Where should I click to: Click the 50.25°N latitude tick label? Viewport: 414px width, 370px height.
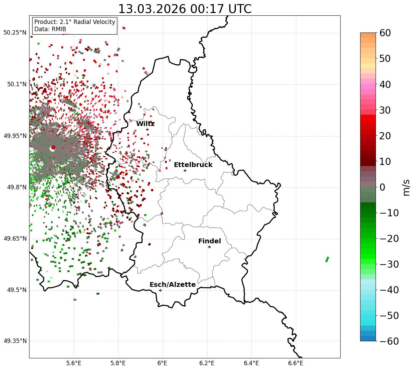[15, 33]
